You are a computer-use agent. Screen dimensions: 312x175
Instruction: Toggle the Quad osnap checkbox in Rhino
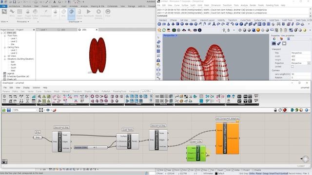point(216,170)
